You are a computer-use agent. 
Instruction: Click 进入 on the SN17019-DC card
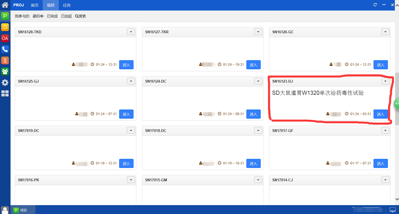126,163
